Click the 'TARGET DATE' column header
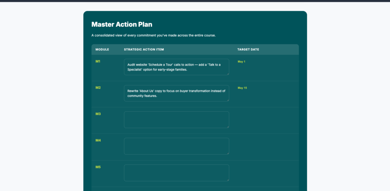This screenshot has height=191, width=390. pyautogui.click(x=248, y=50)
